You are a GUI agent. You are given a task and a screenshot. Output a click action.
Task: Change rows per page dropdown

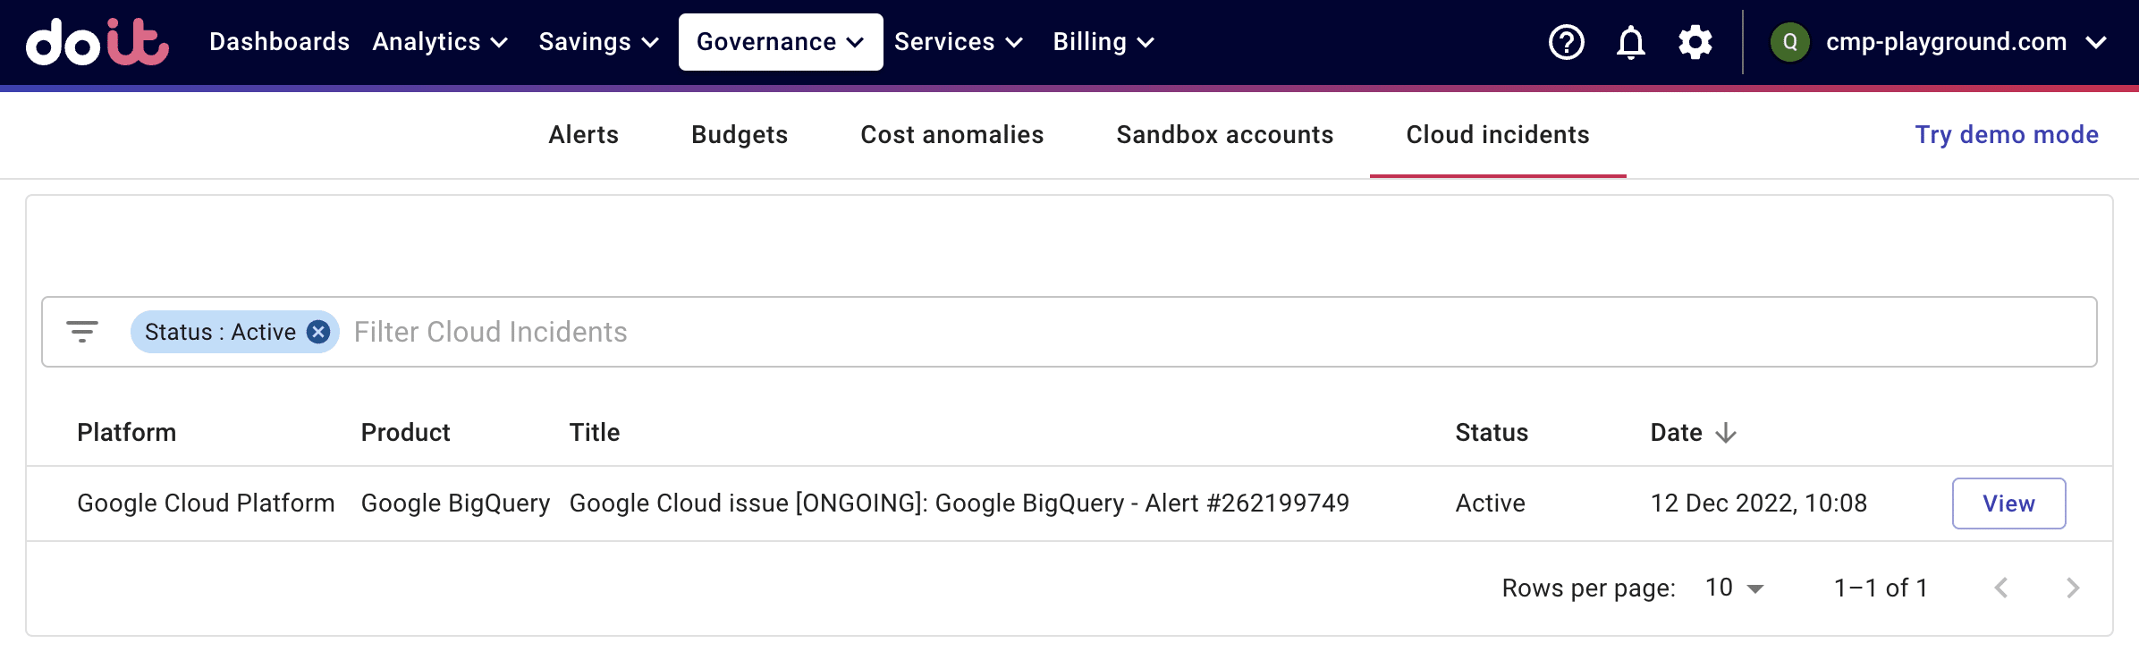(1734, 588)
